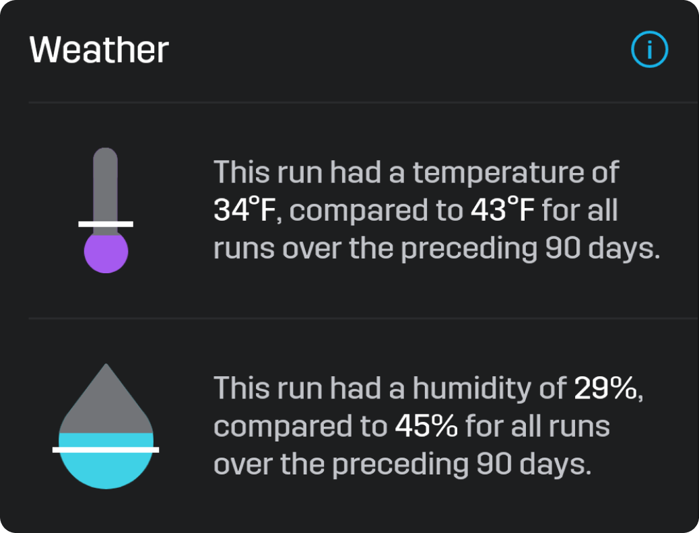Screen dimensions: 699x533
Task: Click 'over the preceding 90 days' humidity line
Action: pos(402,464)
